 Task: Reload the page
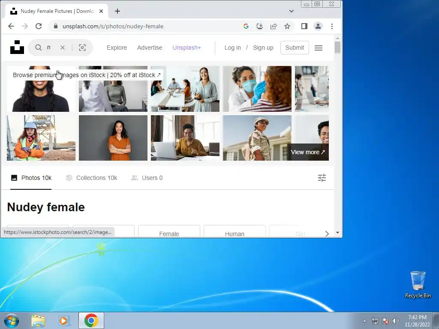tap(39, 26)
